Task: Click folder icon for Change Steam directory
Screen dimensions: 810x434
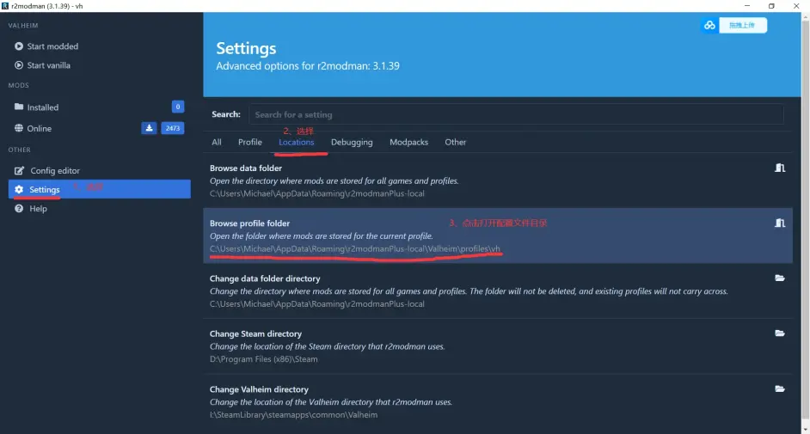Action: pos(780,333)
